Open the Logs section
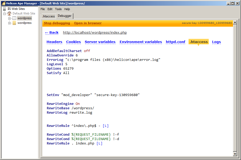This screenshot has height=160, width=241. point(216,42)
